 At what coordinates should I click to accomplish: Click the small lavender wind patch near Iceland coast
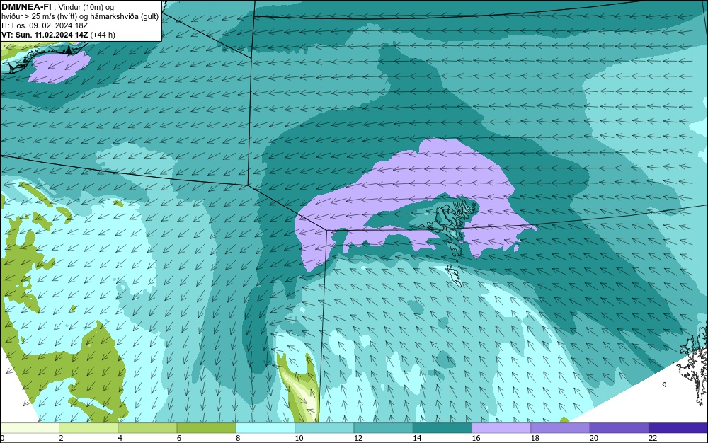(59, 68)
